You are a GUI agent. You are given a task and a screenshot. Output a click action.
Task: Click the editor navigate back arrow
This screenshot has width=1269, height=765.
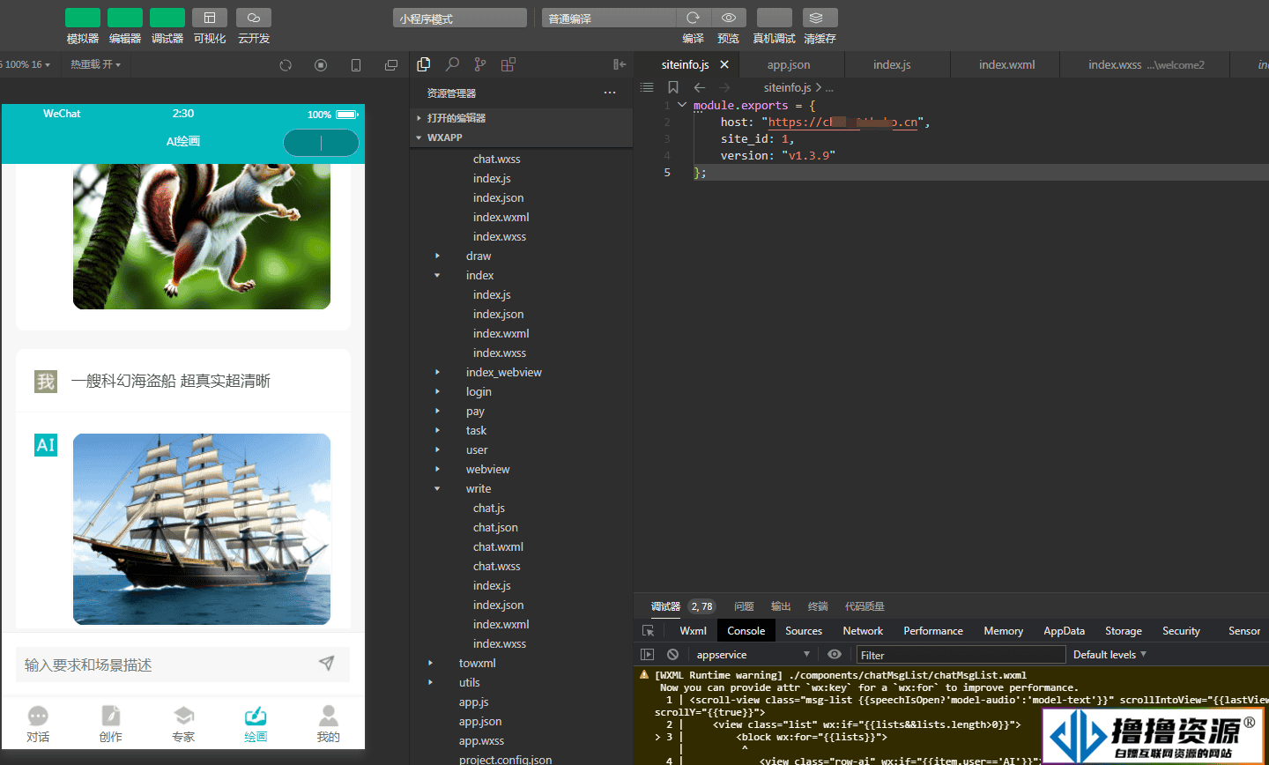point(700,87)
